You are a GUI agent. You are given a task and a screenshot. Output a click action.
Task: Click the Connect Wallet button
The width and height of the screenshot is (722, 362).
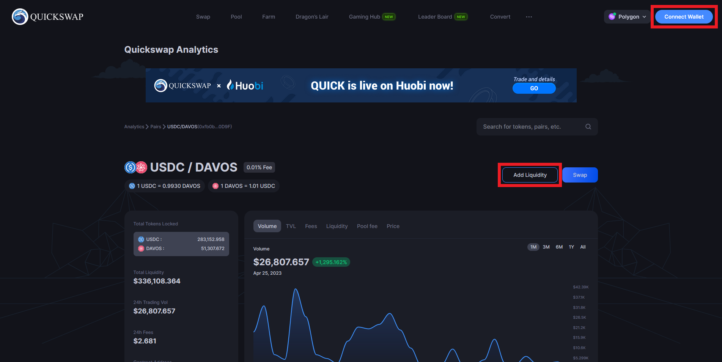tap(684, 17)
